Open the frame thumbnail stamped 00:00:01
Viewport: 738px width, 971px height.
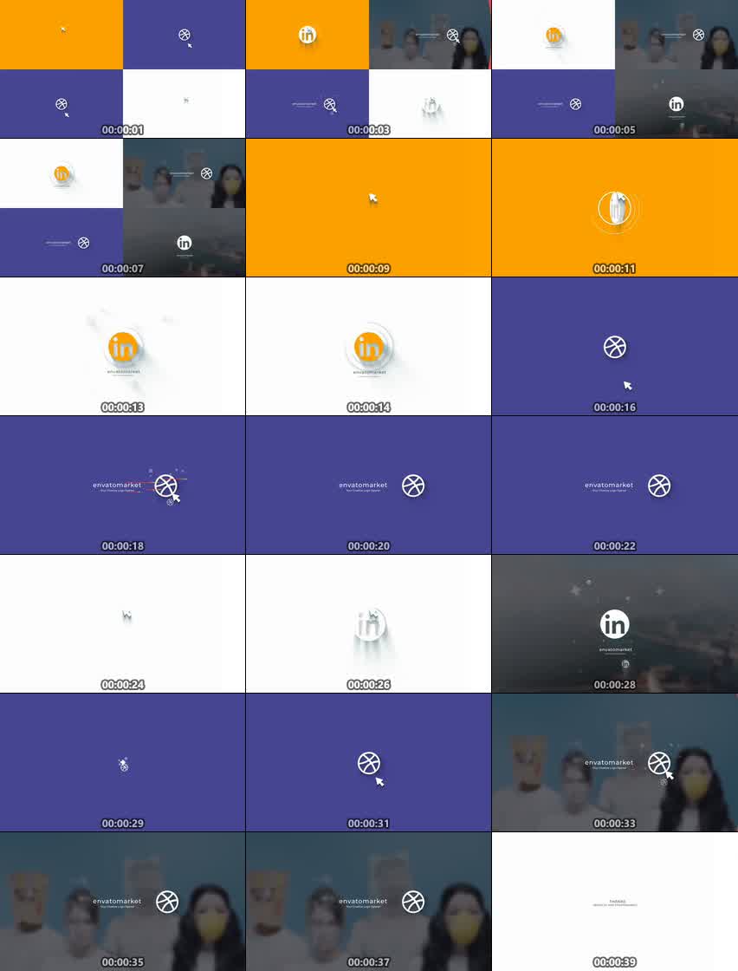122,68
